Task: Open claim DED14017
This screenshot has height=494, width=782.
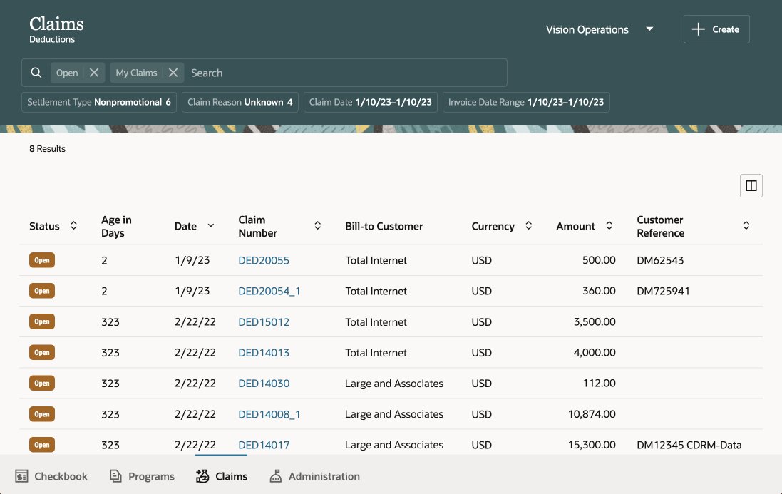Action: [x=264, y=444]
